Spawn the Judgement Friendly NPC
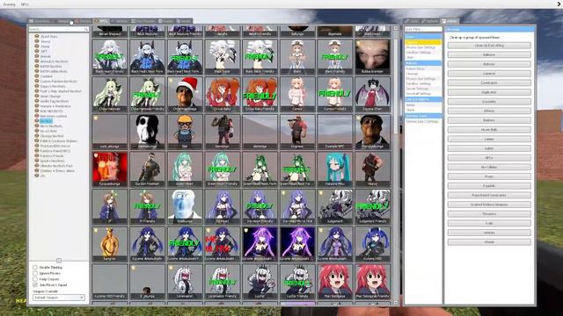 [372, 207]
